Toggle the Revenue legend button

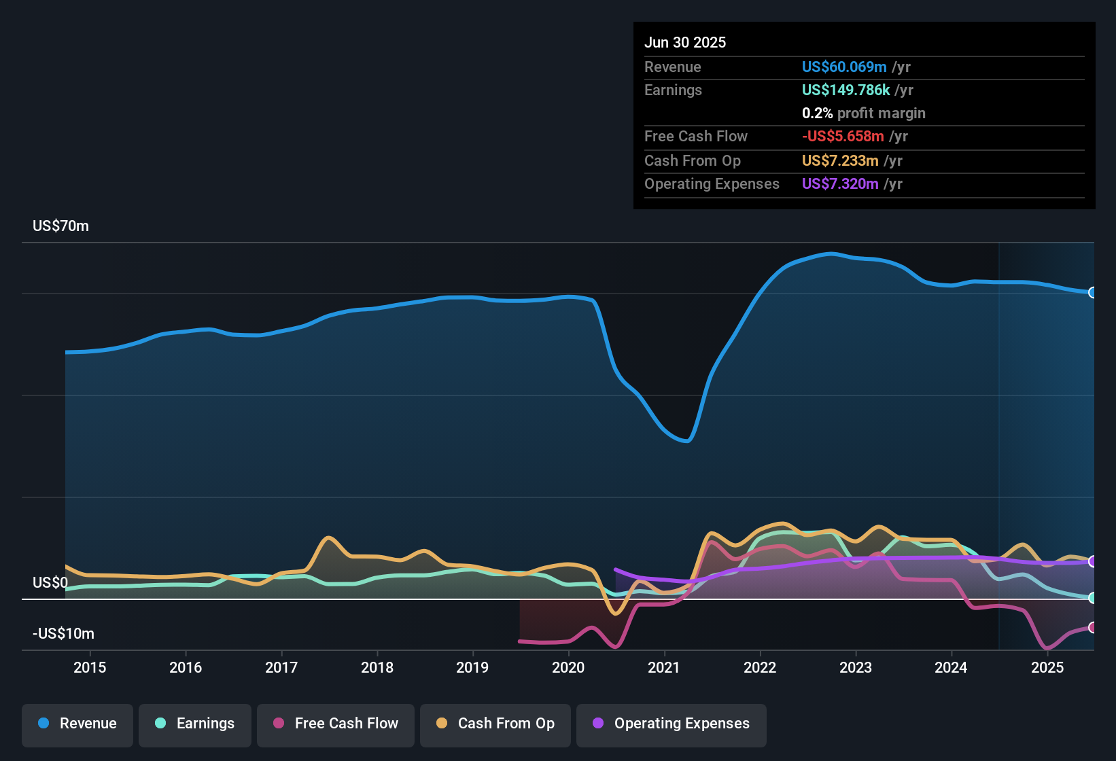point(77,724)
